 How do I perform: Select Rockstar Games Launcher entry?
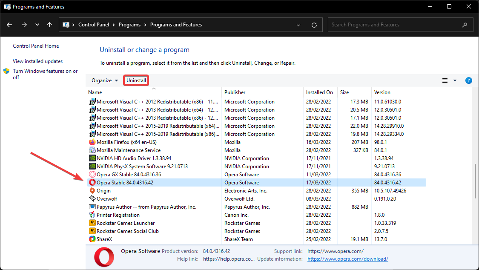pos(126,223)
